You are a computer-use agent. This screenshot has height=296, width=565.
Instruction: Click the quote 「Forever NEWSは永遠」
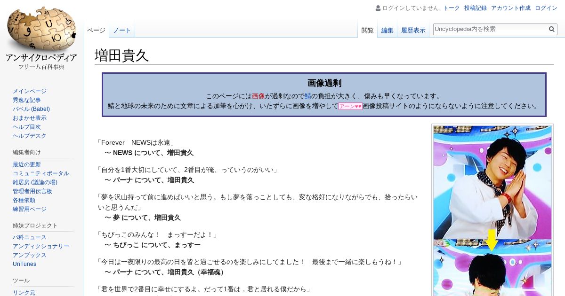[136, 142]
